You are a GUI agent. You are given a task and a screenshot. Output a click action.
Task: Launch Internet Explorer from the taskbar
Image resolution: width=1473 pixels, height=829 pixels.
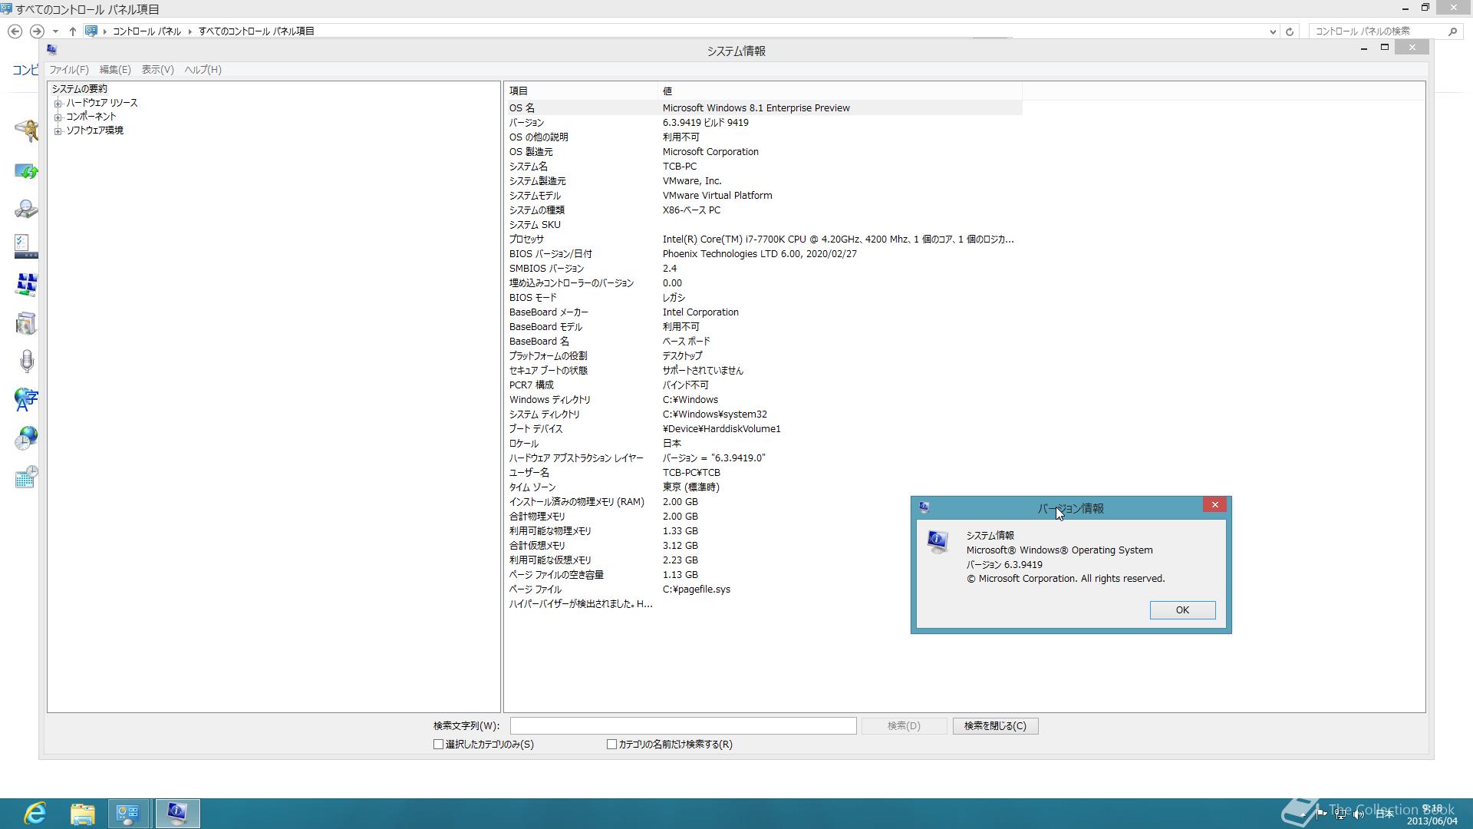click(x=35, y=814)
